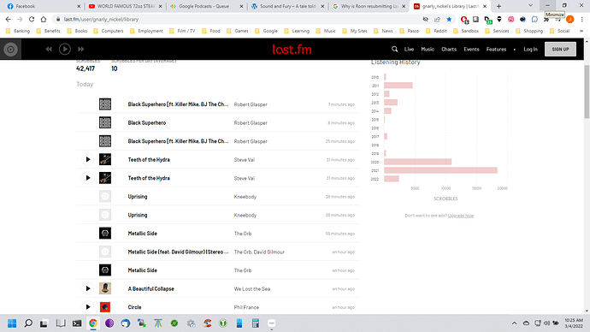Image resolution: width=590 pixels, height=332 pixels.
Task: Open the Music menu item
Action: [x=428, y=49]
